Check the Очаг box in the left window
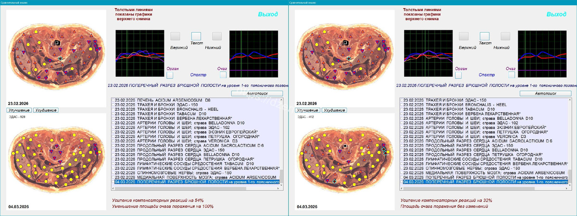The width and height of the screenshot is (577, 216). 224,75
